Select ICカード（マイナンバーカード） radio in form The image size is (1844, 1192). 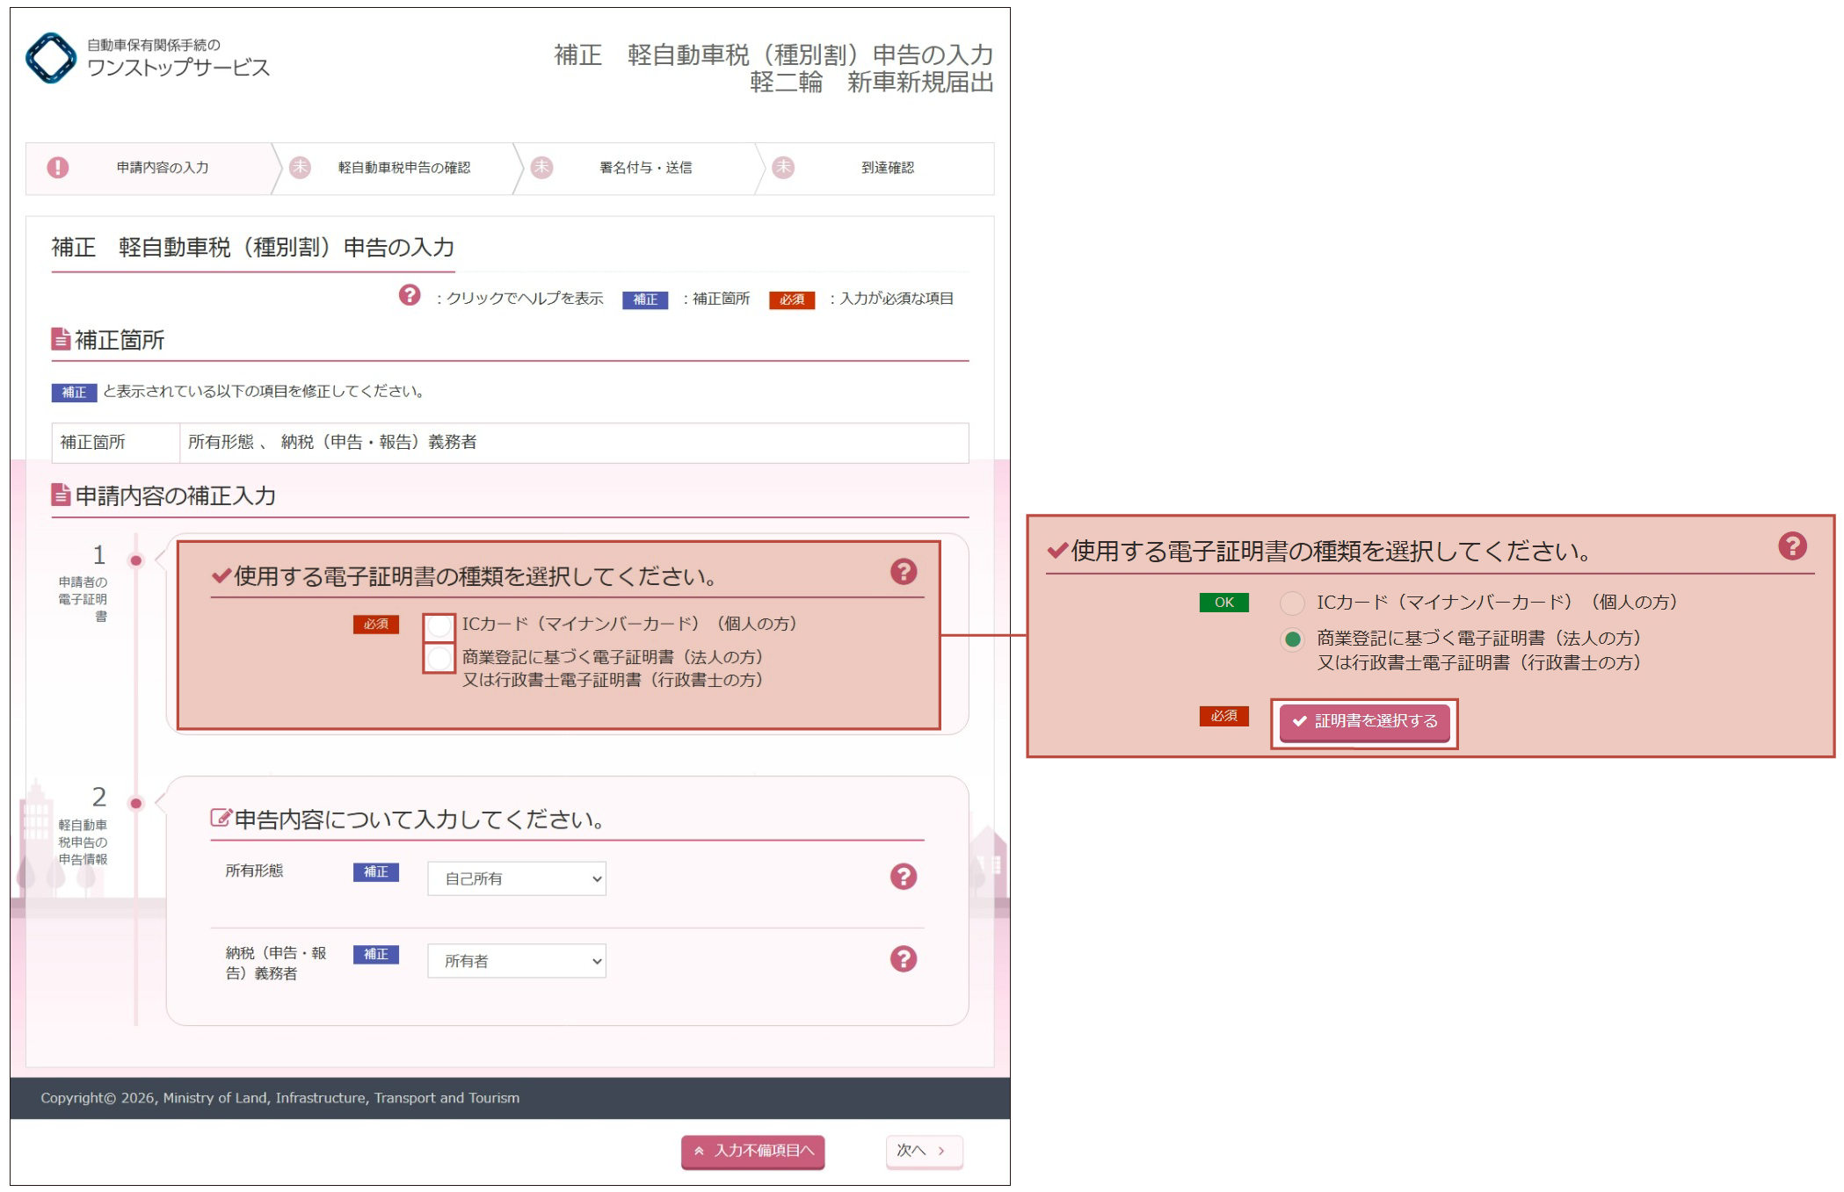[439, 627]
